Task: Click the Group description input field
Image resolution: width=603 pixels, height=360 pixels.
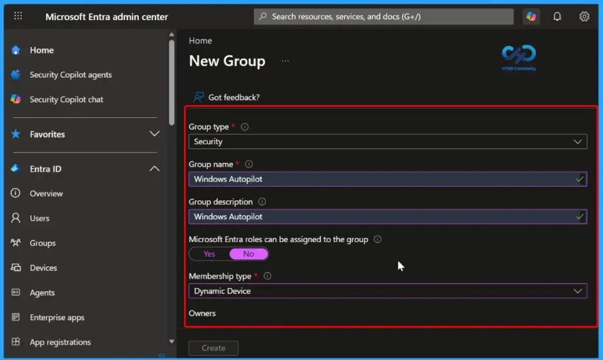Action: click(x=387, y=217)
